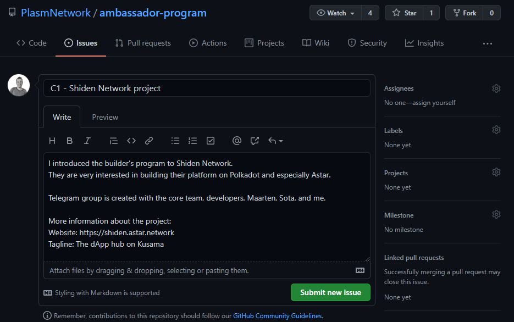Click the issue title input field
Viewport: 514px width, 322px height.
tap(207, 88)
